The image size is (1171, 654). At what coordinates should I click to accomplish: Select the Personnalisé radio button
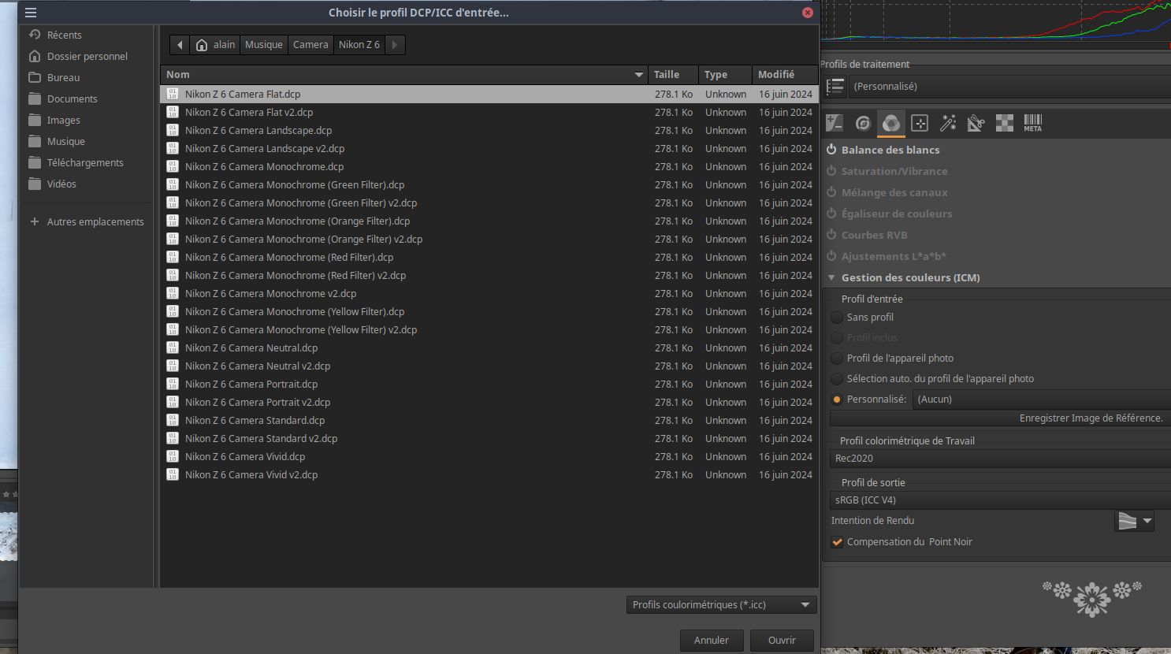pyautogui.click(x=837, y=399)
